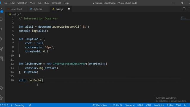Open the Go menu

[40, 3]
